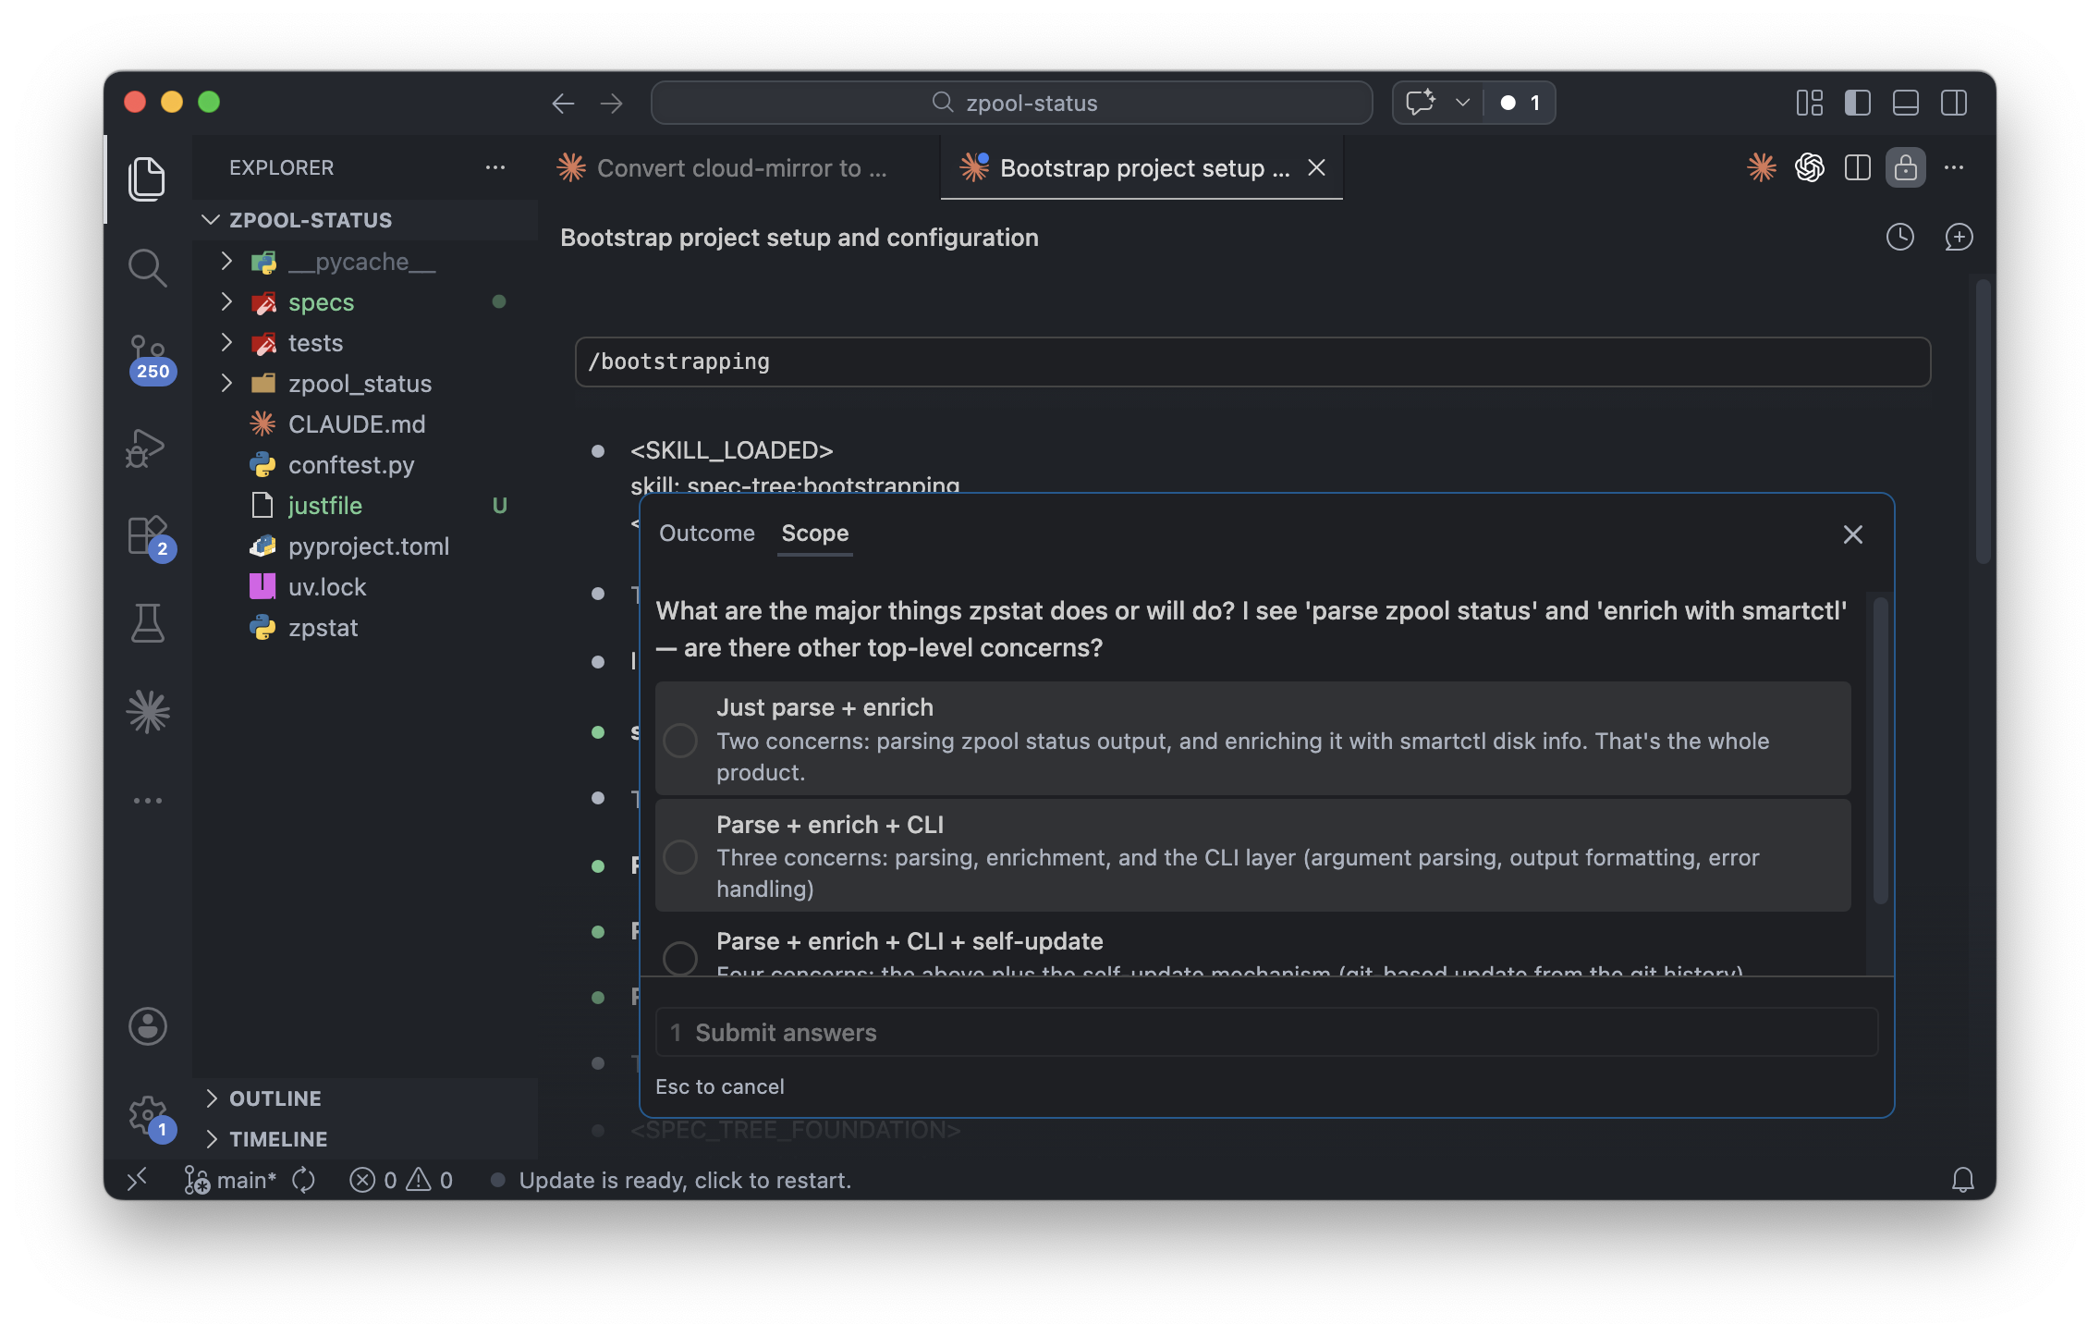Click the ChatGPT icon in editor toolbar
The height and width of the screenshot is (1337, 2100).
tap(1809, 167)
